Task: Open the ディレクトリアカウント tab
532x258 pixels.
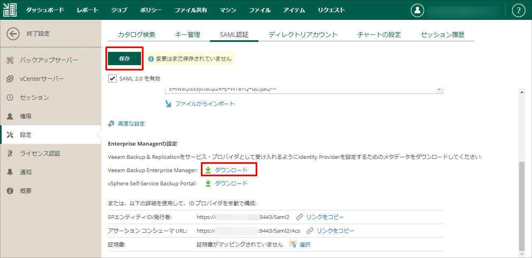Action: click(303, 35)
